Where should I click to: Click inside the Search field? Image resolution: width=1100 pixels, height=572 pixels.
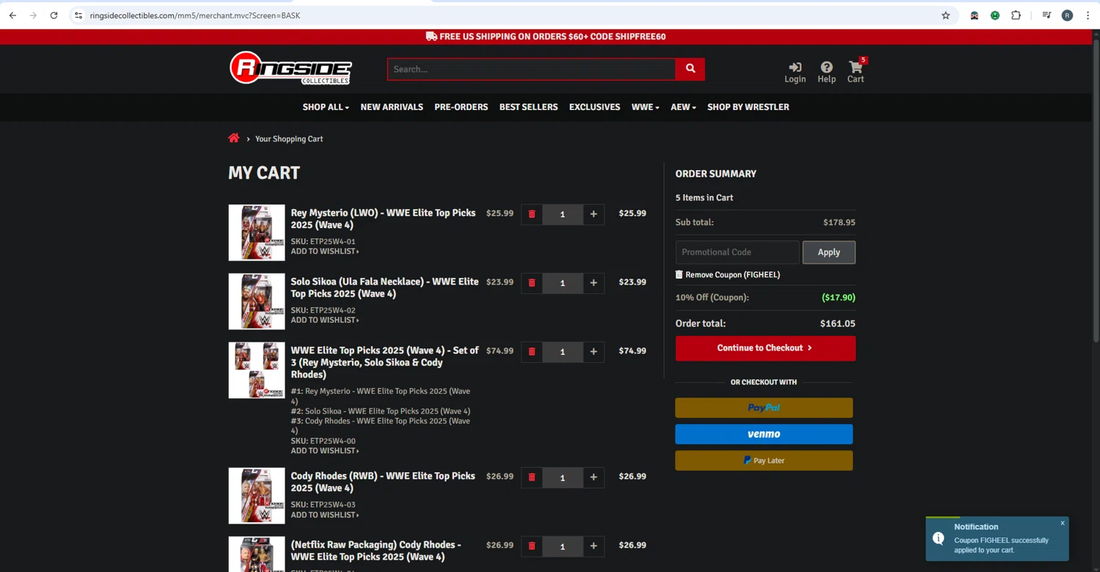pyautogui.click(x=532, y=69)
